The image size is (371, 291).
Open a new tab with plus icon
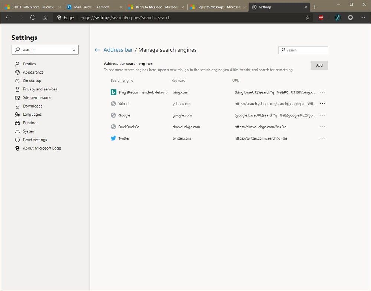315,7
